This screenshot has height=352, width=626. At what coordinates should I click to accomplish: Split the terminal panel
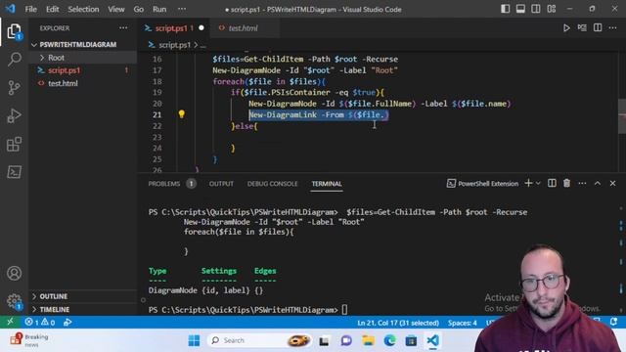pyautogui.click(x=552, y=183)
